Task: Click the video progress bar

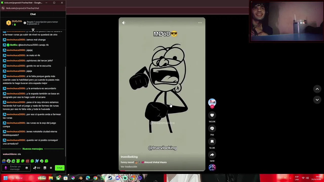Action: 162,171
